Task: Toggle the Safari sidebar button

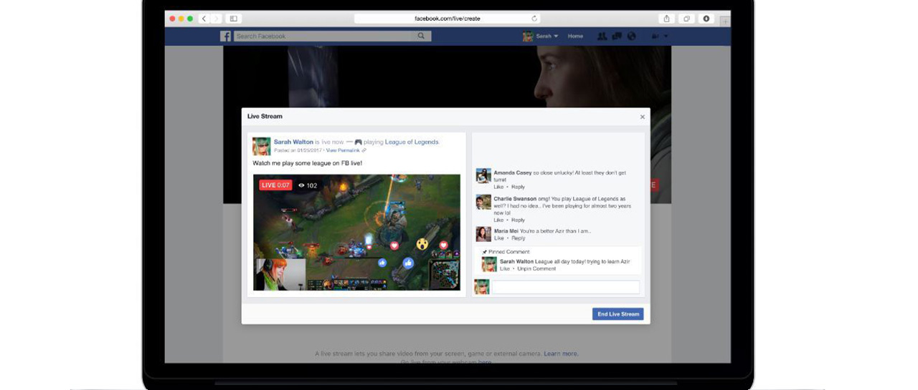Action: point(233,19)
